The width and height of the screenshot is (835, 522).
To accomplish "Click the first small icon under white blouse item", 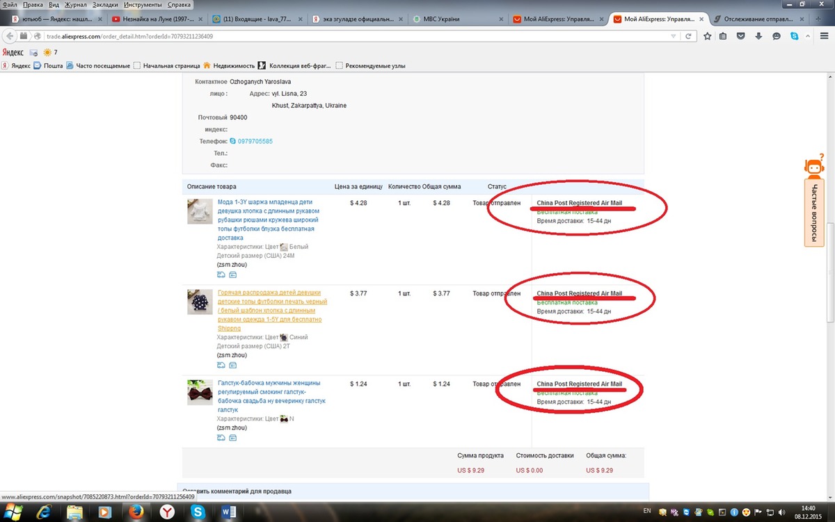I will [x=221, y=275].
